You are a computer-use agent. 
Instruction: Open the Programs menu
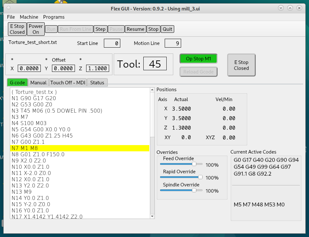54,17
